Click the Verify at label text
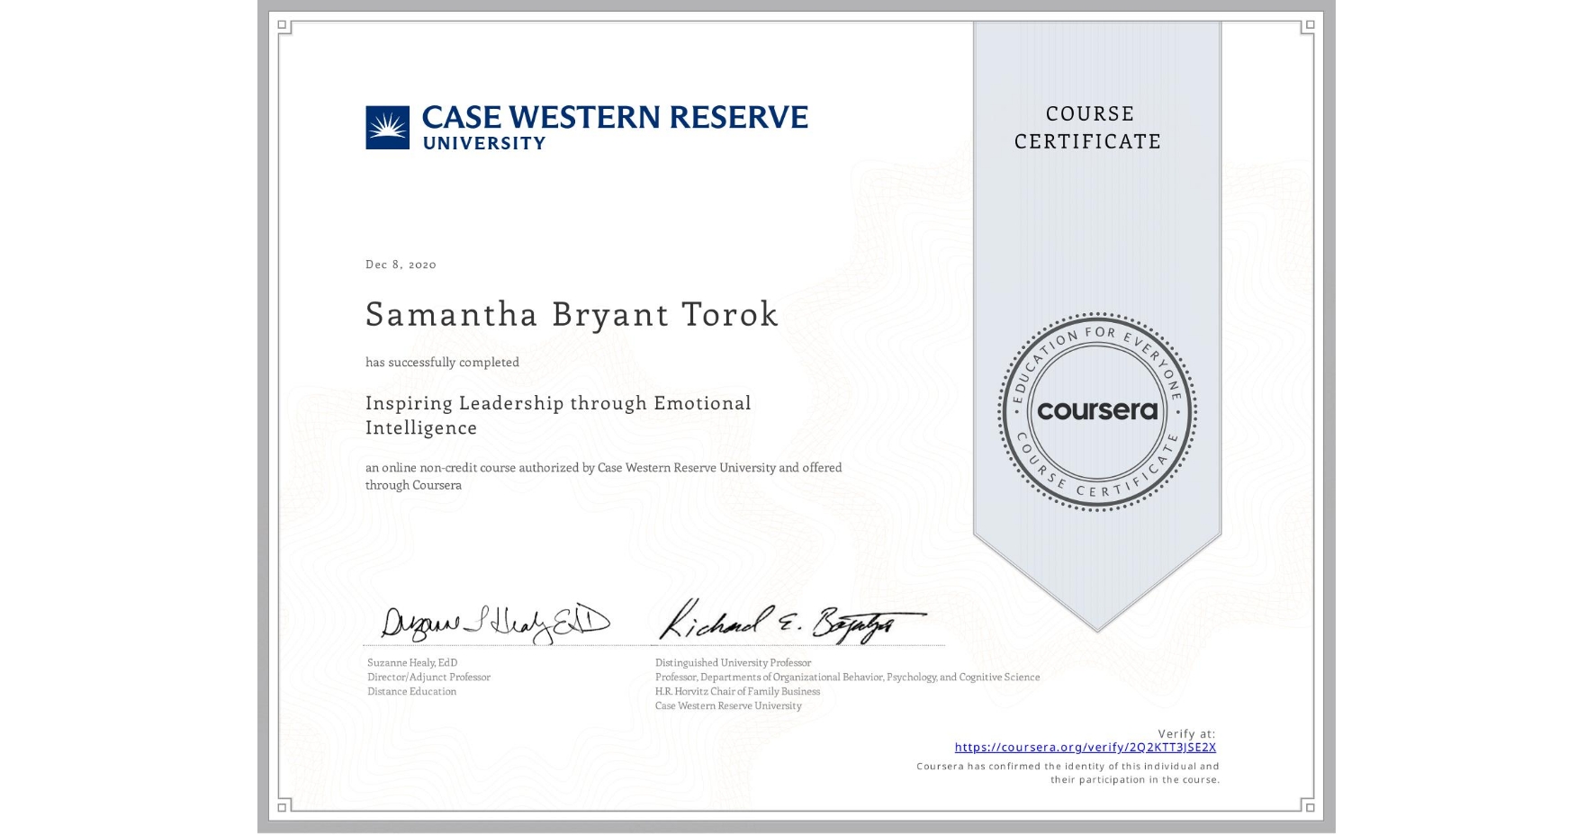This screenshot has height=835, width=1595. 1185,732
